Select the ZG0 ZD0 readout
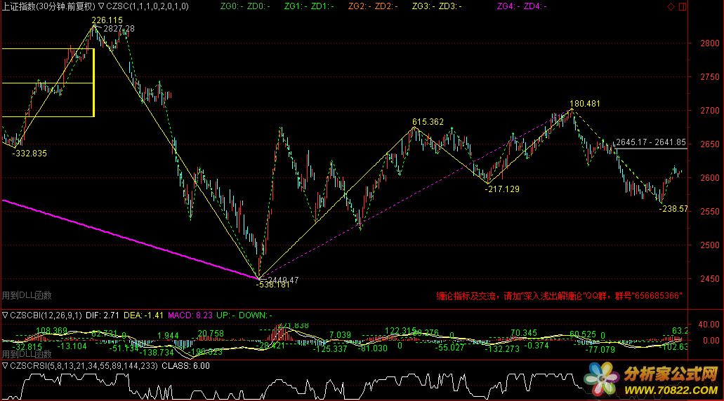Viewport: 724px width, 401px height. click(245, 6)
